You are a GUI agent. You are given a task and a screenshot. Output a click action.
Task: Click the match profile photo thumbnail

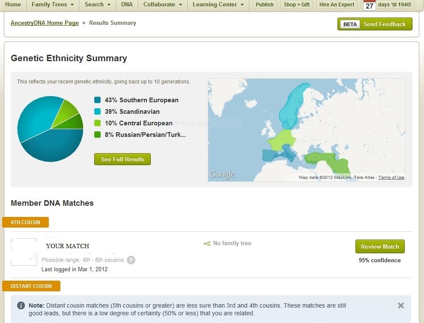24,252
